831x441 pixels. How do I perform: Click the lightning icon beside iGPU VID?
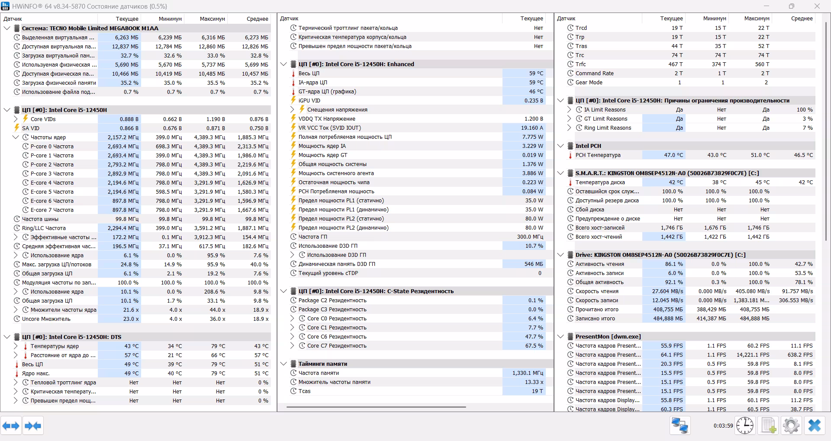[293, 100]
